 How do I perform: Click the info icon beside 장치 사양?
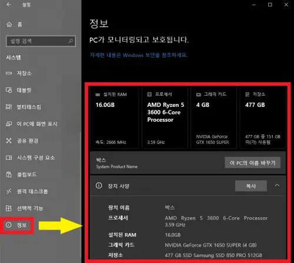99,186
